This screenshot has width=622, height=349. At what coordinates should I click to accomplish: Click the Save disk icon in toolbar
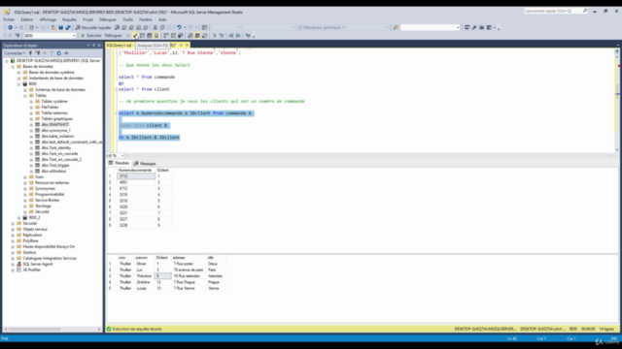click(x=60, y=27)
